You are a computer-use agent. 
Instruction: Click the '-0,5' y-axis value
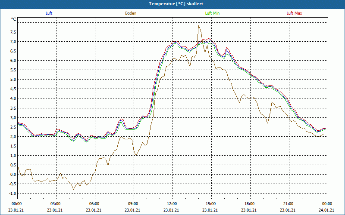(x=13, y=184)
